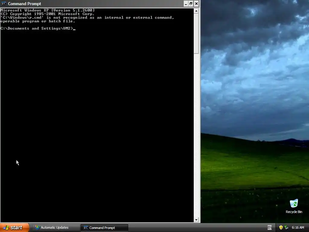Show the system clock at 6:16 AM
This screenshot has height=232, width=309.
coord(298,227)
